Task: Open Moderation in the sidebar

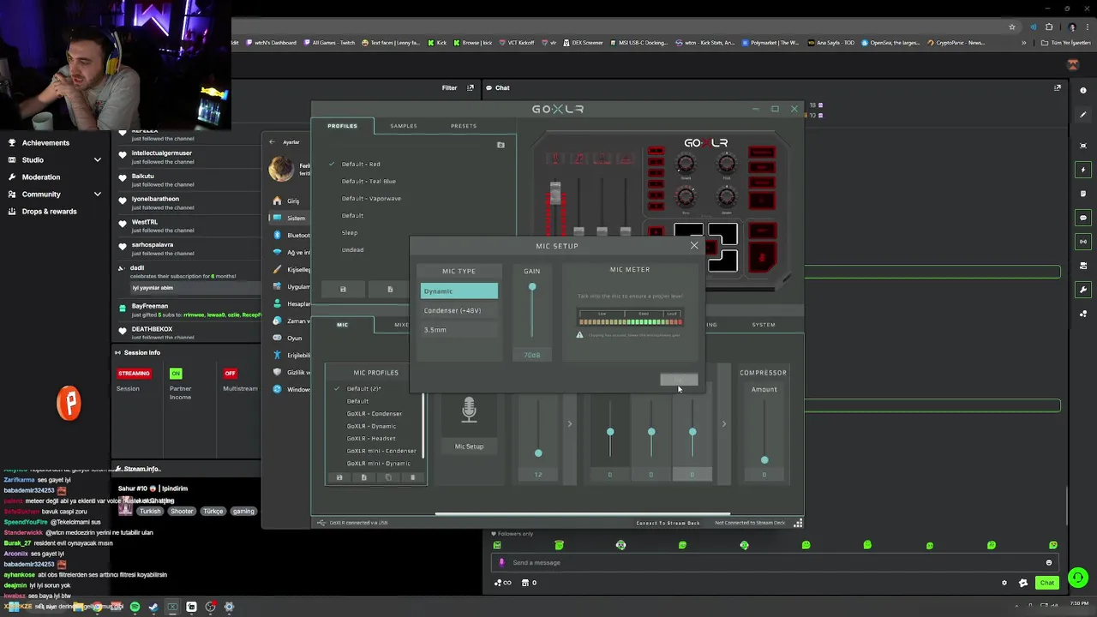Action: click(x=41, y=177)
